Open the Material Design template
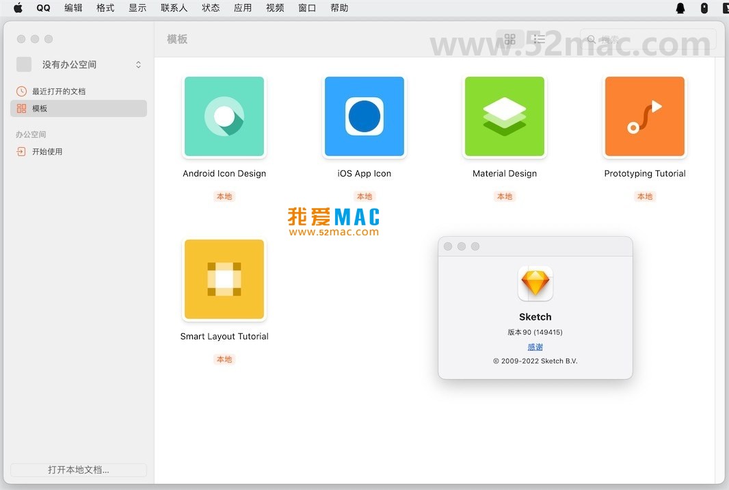Image resolution: width=729 pixels, height=490 pixels. pyautogui.click(x=504, y=116)
